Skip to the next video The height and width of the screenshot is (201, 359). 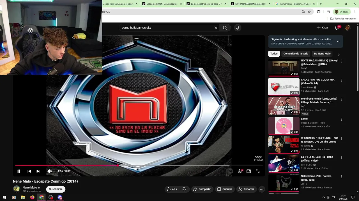tap(38, 171)
